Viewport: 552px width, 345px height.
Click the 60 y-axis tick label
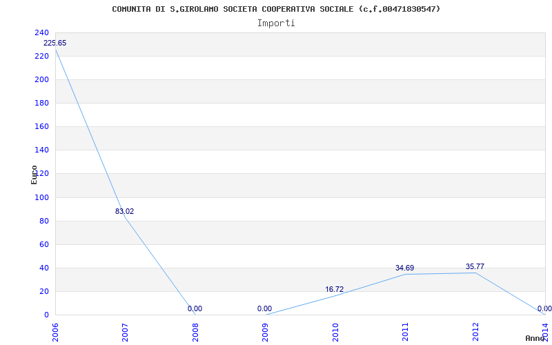coord(44,244)
